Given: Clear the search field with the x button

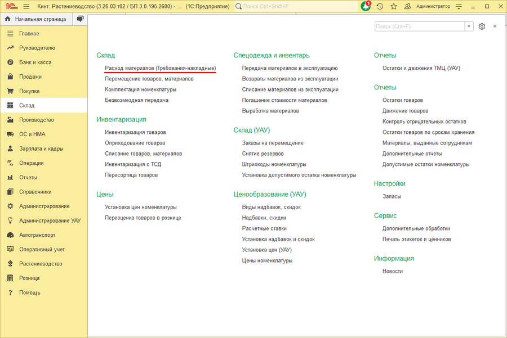Looking at the screenshot, I should coord(469,26).
